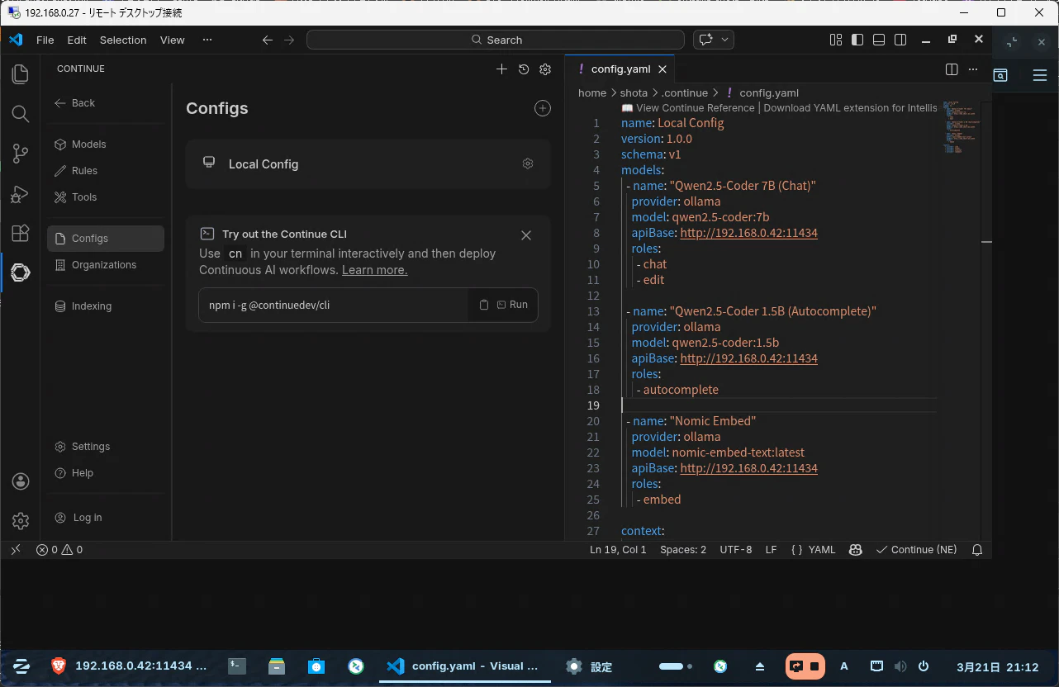The image size is (1059, 687).
Task: Click the command center Search box
Action: pos(496,40)
